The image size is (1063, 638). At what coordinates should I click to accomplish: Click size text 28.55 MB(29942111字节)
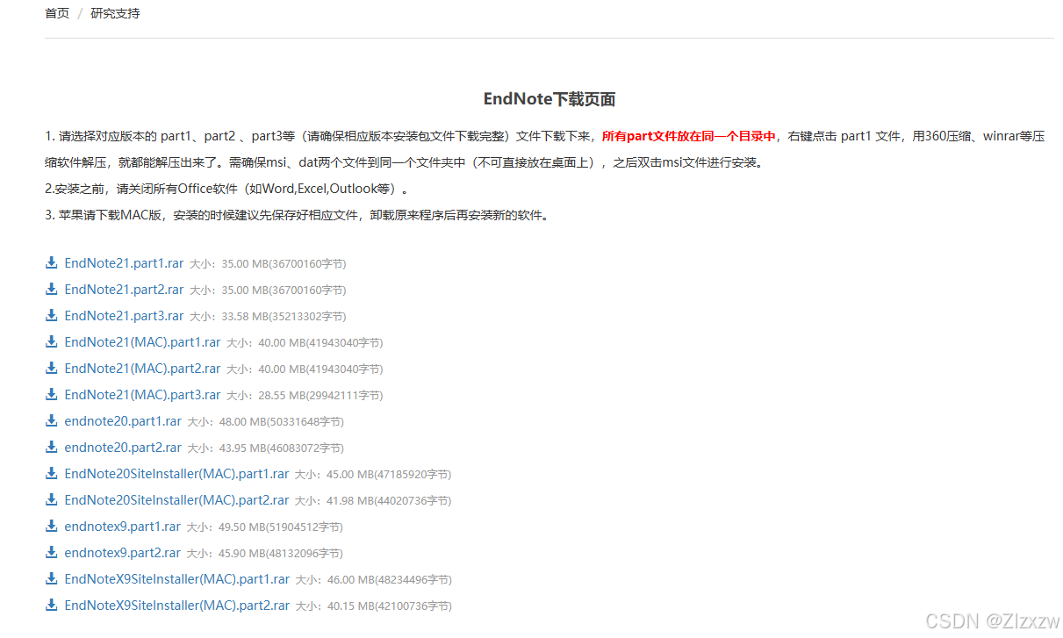[320, 396]
